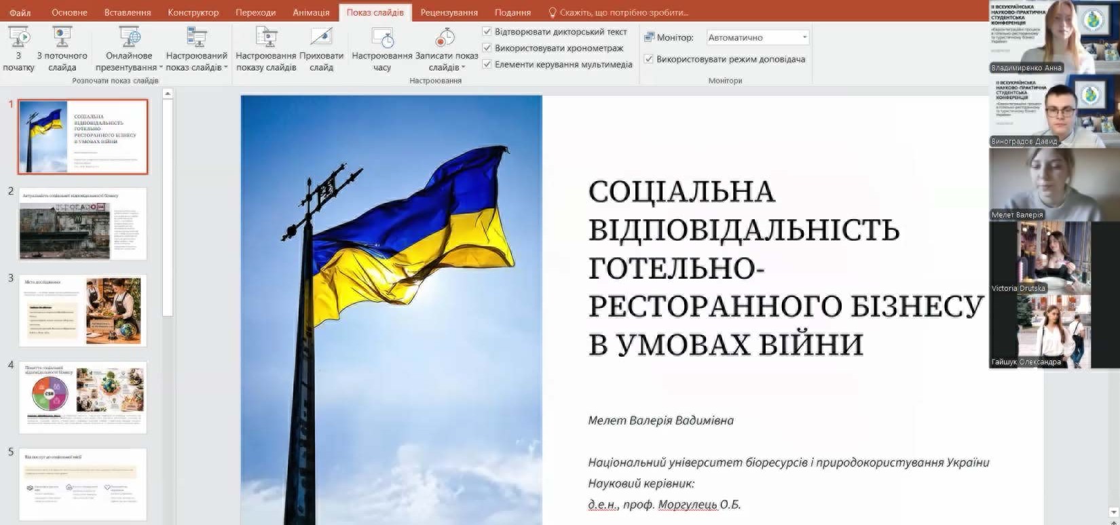The image size is (1120, 525).
Task: Click the Hide slide icon
Action: 321,37
